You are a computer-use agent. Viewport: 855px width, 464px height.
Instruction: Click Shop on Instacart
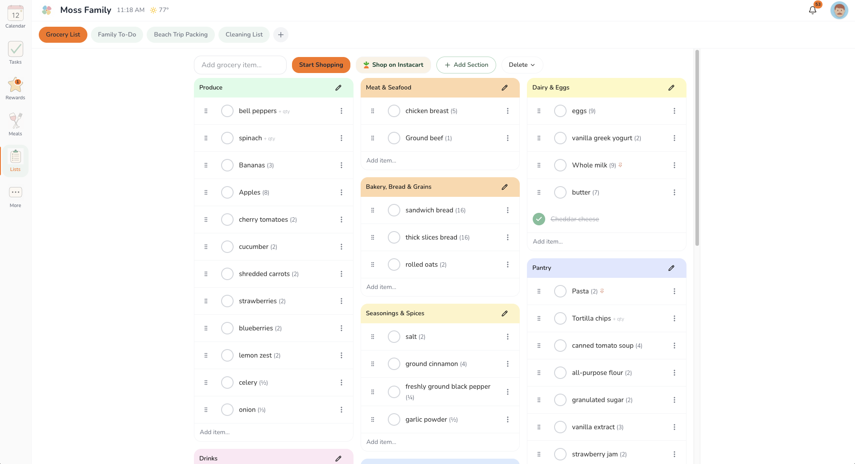coord(393,65)
